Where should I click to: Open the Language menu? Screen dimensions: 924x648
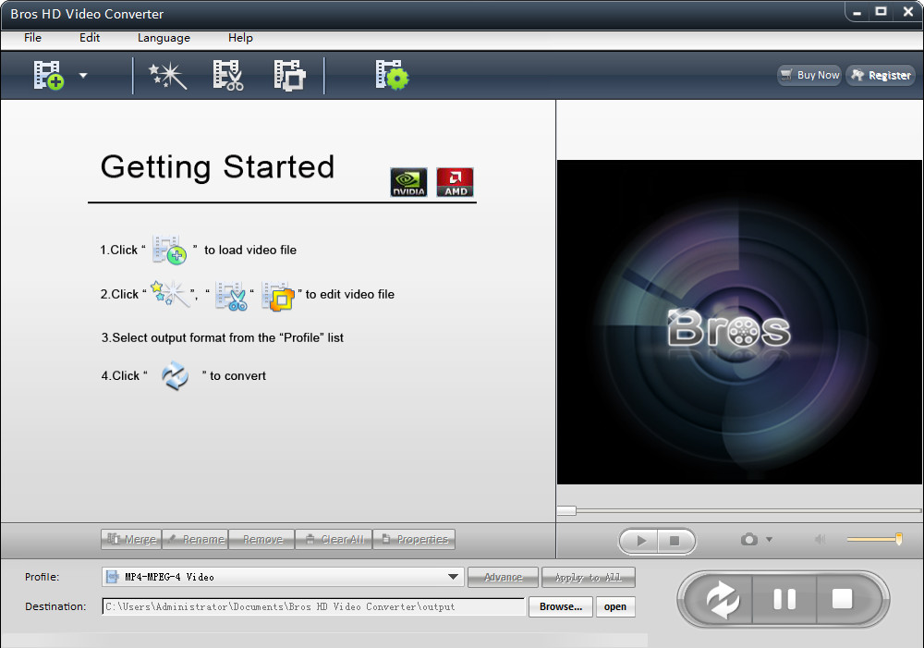click(x=164, y=38)
